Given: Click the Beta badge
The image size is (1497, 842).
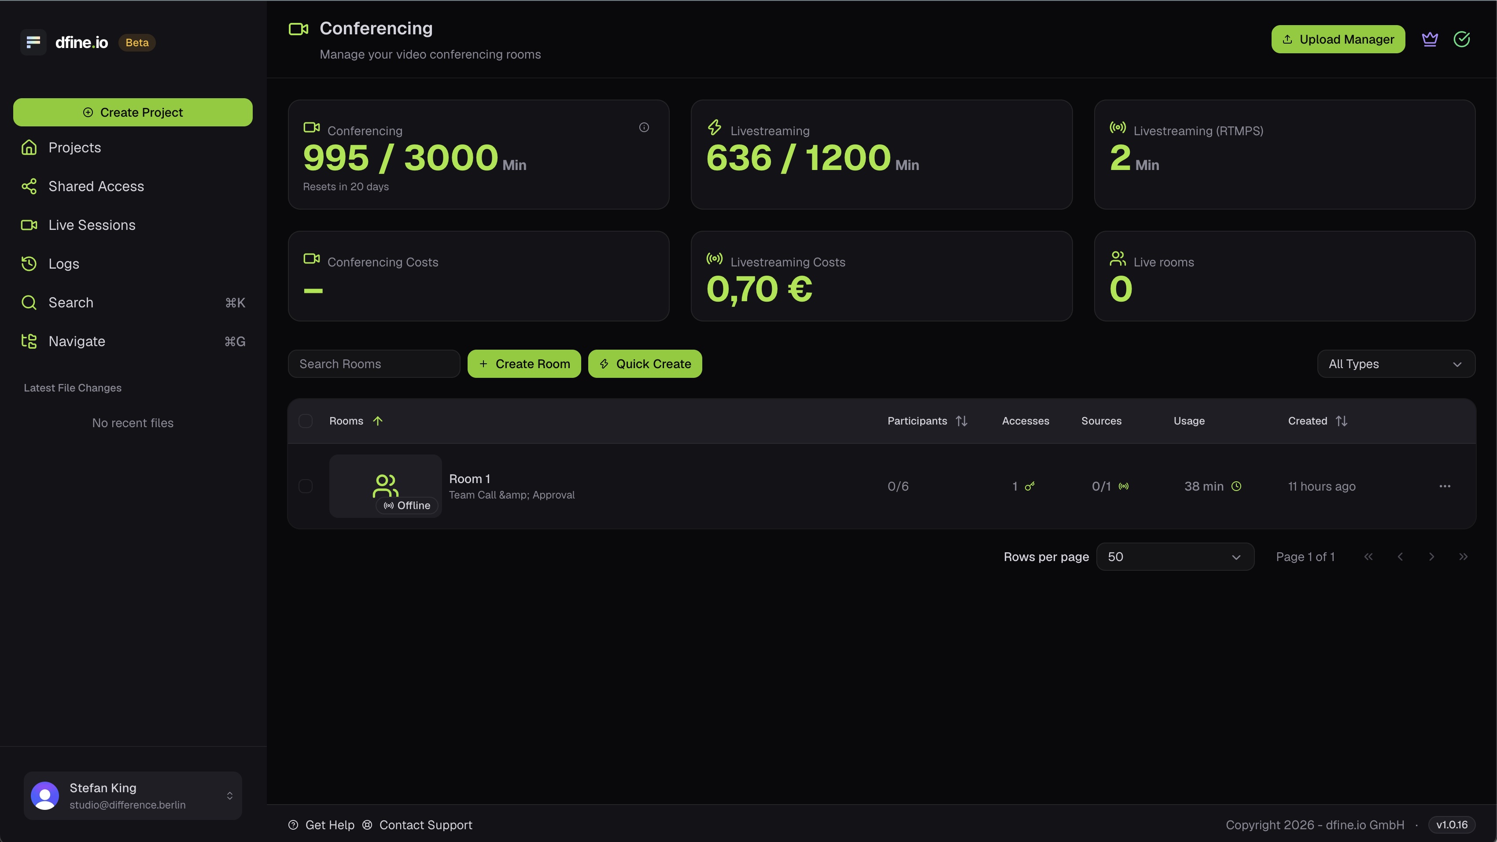Looking at the screenshot, I should 137,42.
